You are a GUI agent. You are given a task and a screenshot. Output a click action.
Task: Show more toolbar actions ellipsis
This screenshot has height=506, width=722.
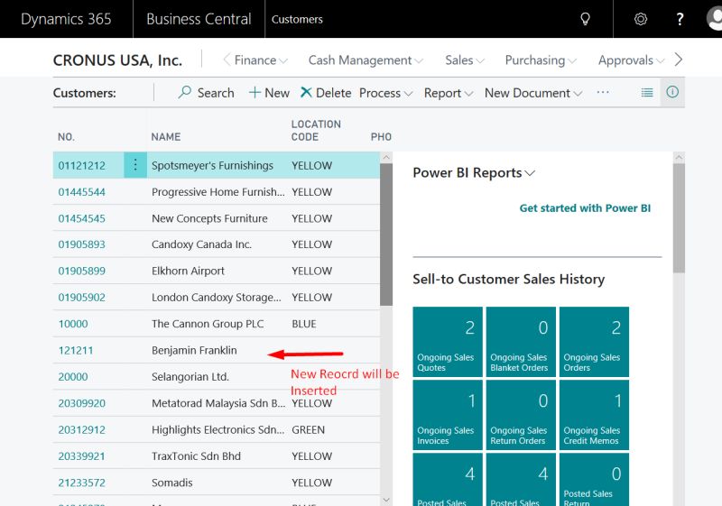coord(603,93)
